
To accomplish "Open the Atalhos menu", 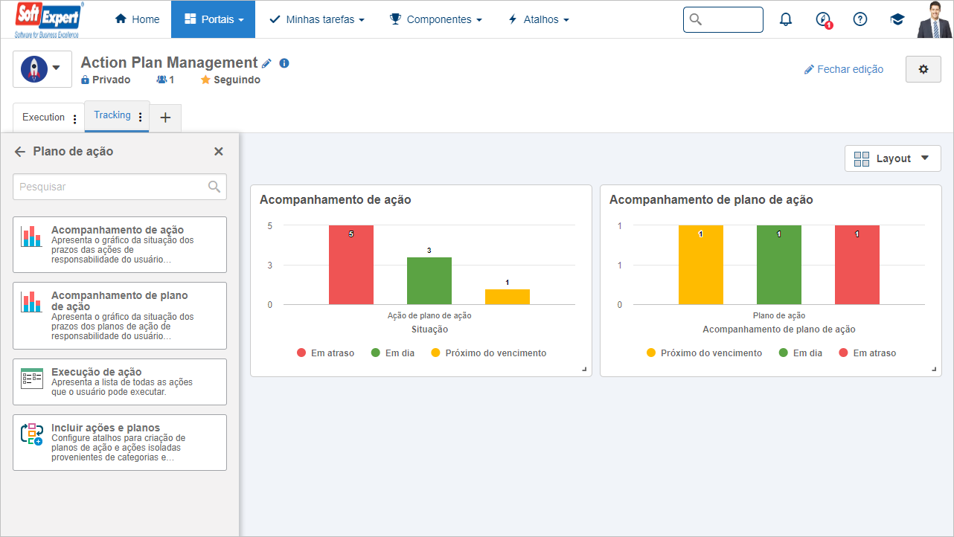I will coord(538,19).
